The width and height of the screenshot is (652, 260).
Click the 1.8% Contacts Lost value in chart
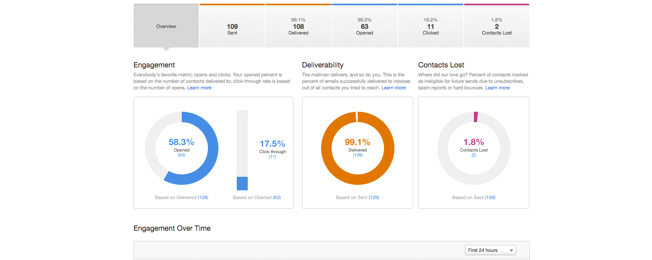(x=474, y=142)
